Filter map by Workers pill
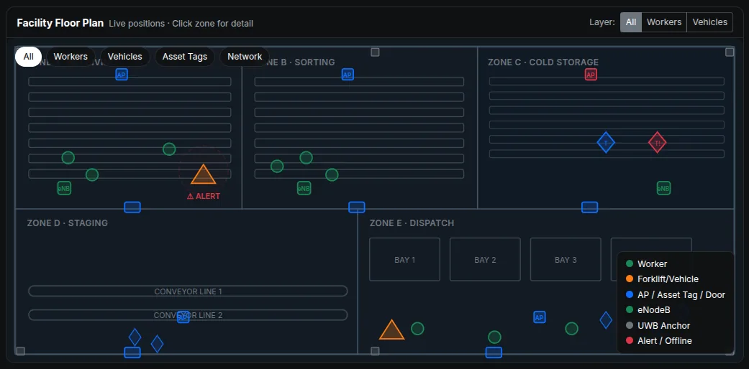Viewport: 749px width, 369px height. click(x=71, y=57)
